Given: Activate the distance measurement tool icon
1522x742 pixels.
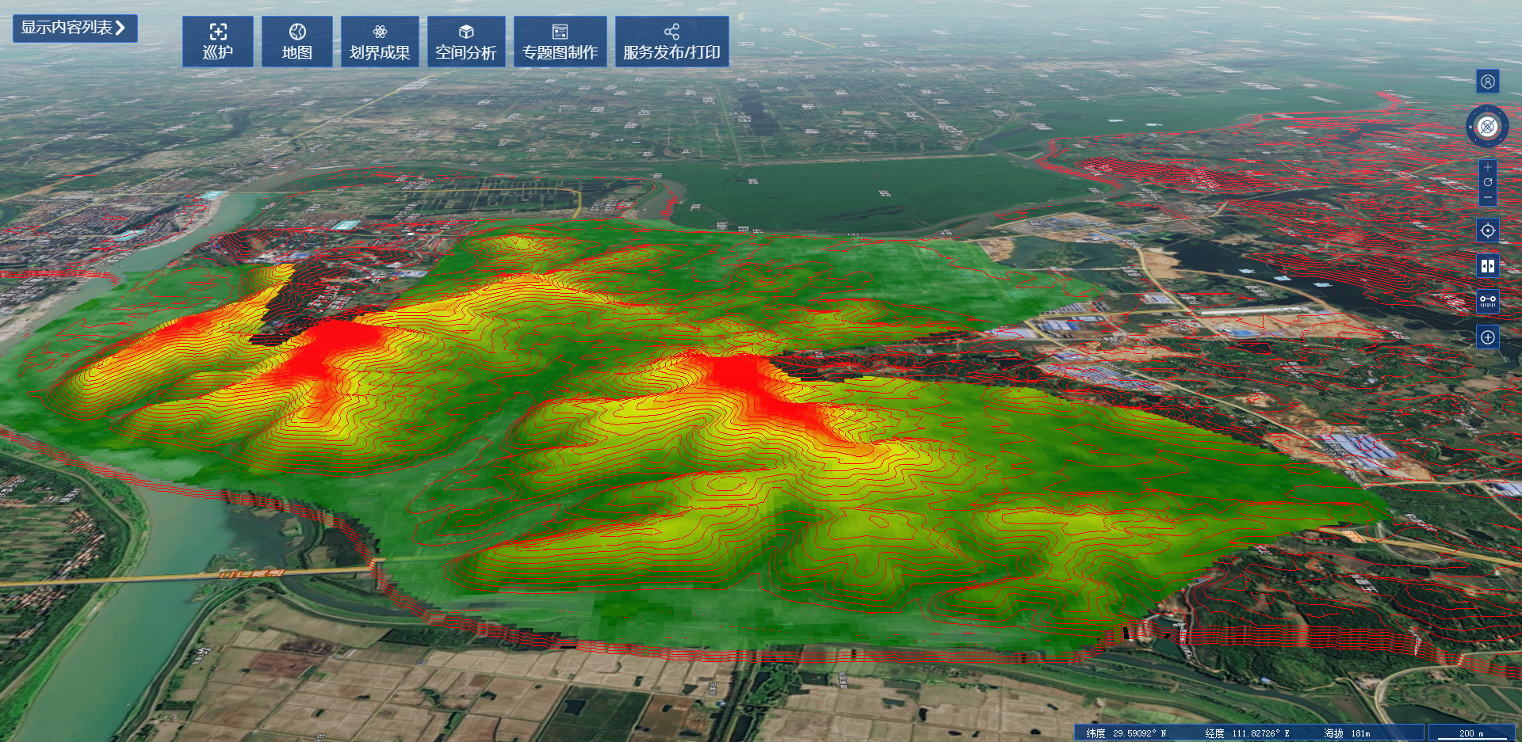Looking at the screenshot, I should coord(1487,302).
